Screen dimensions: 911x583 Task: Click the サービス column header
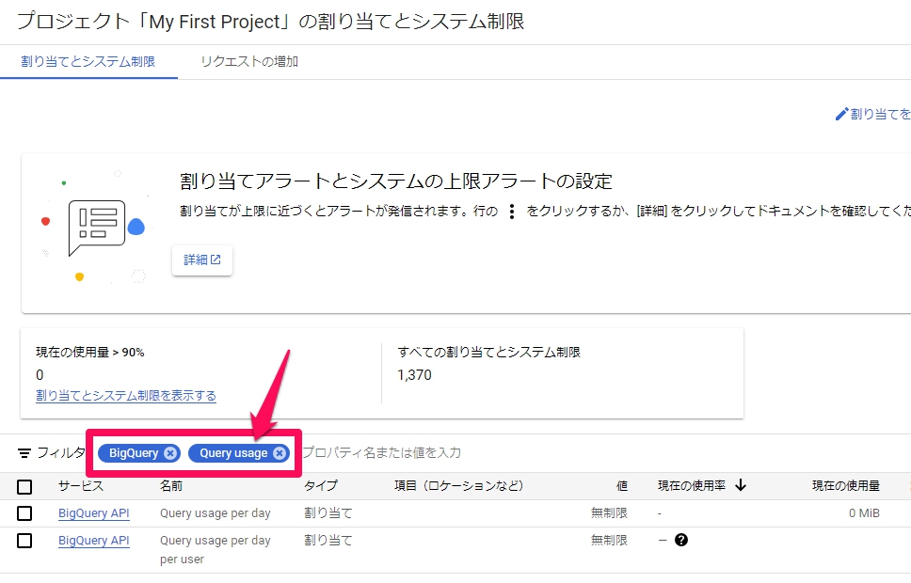coord(81,486)
